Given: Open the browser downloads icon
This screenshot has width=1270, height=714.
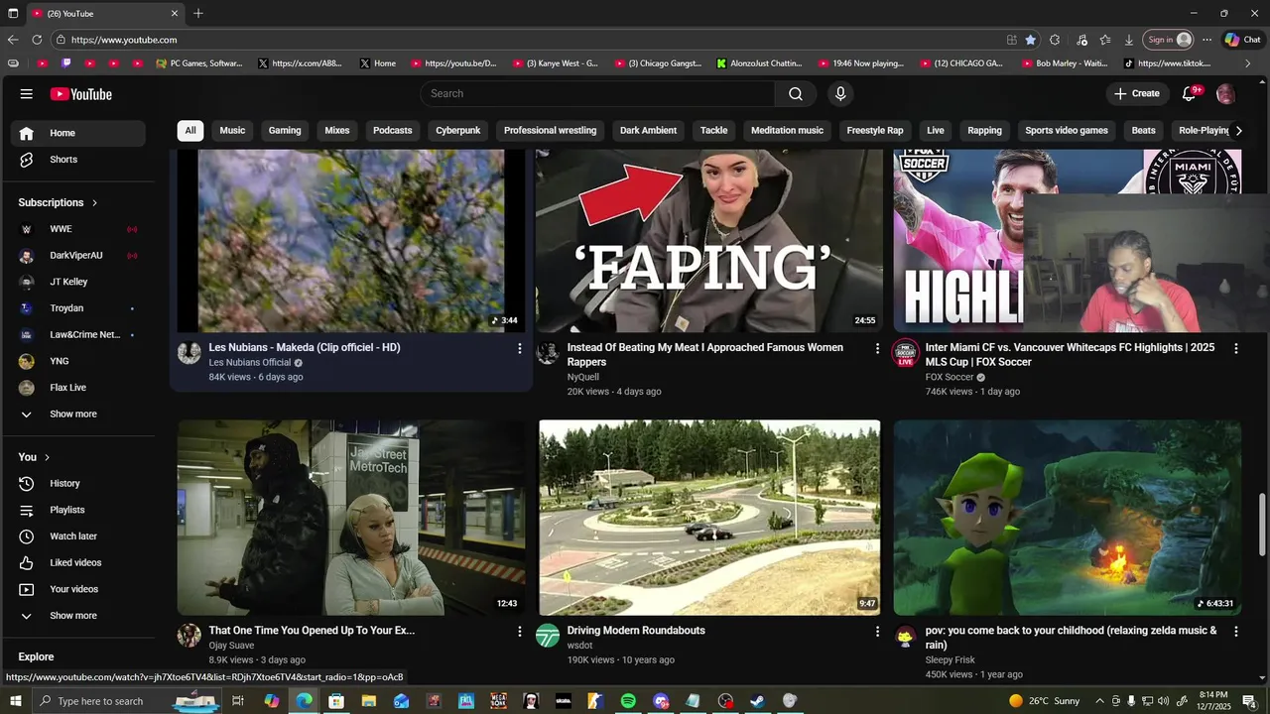Looking at the screenshot, I should click(x=1129, y=40).
